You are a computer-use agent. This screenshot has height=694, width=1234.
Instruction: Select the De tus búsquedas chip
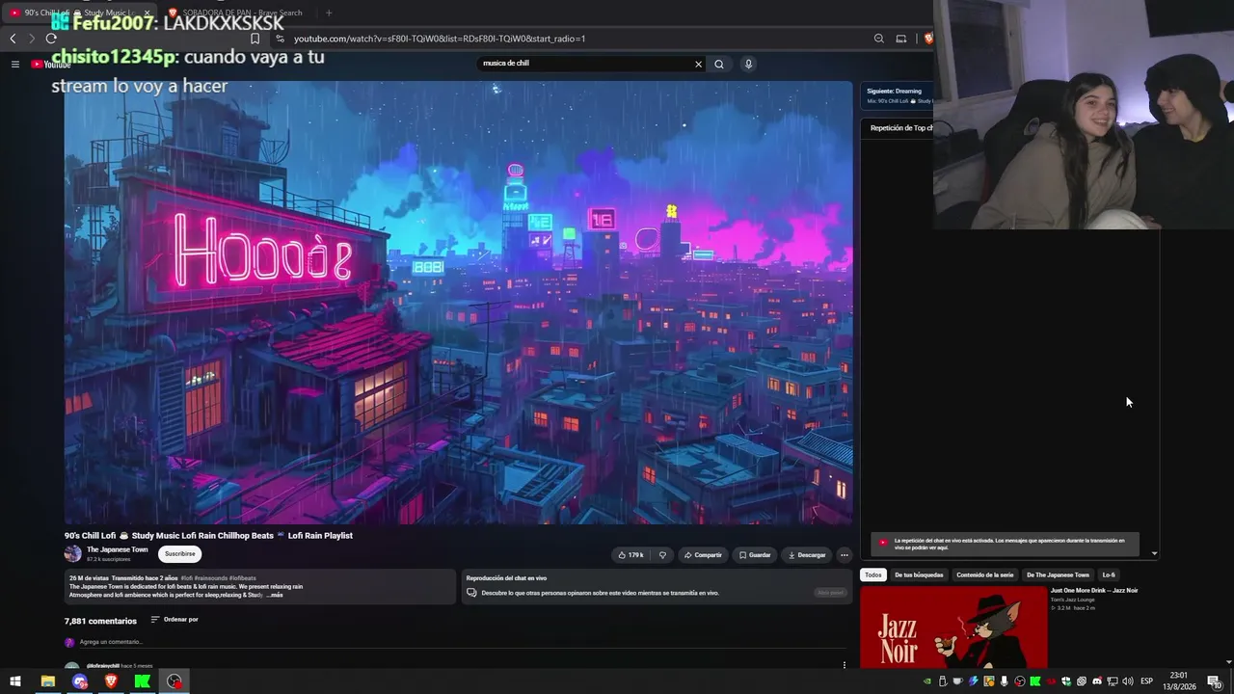(x=919, y=574)
